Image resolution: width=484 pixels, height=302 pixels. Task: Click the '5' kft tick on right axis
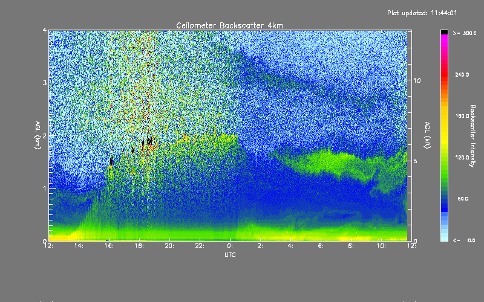point(415,161)
